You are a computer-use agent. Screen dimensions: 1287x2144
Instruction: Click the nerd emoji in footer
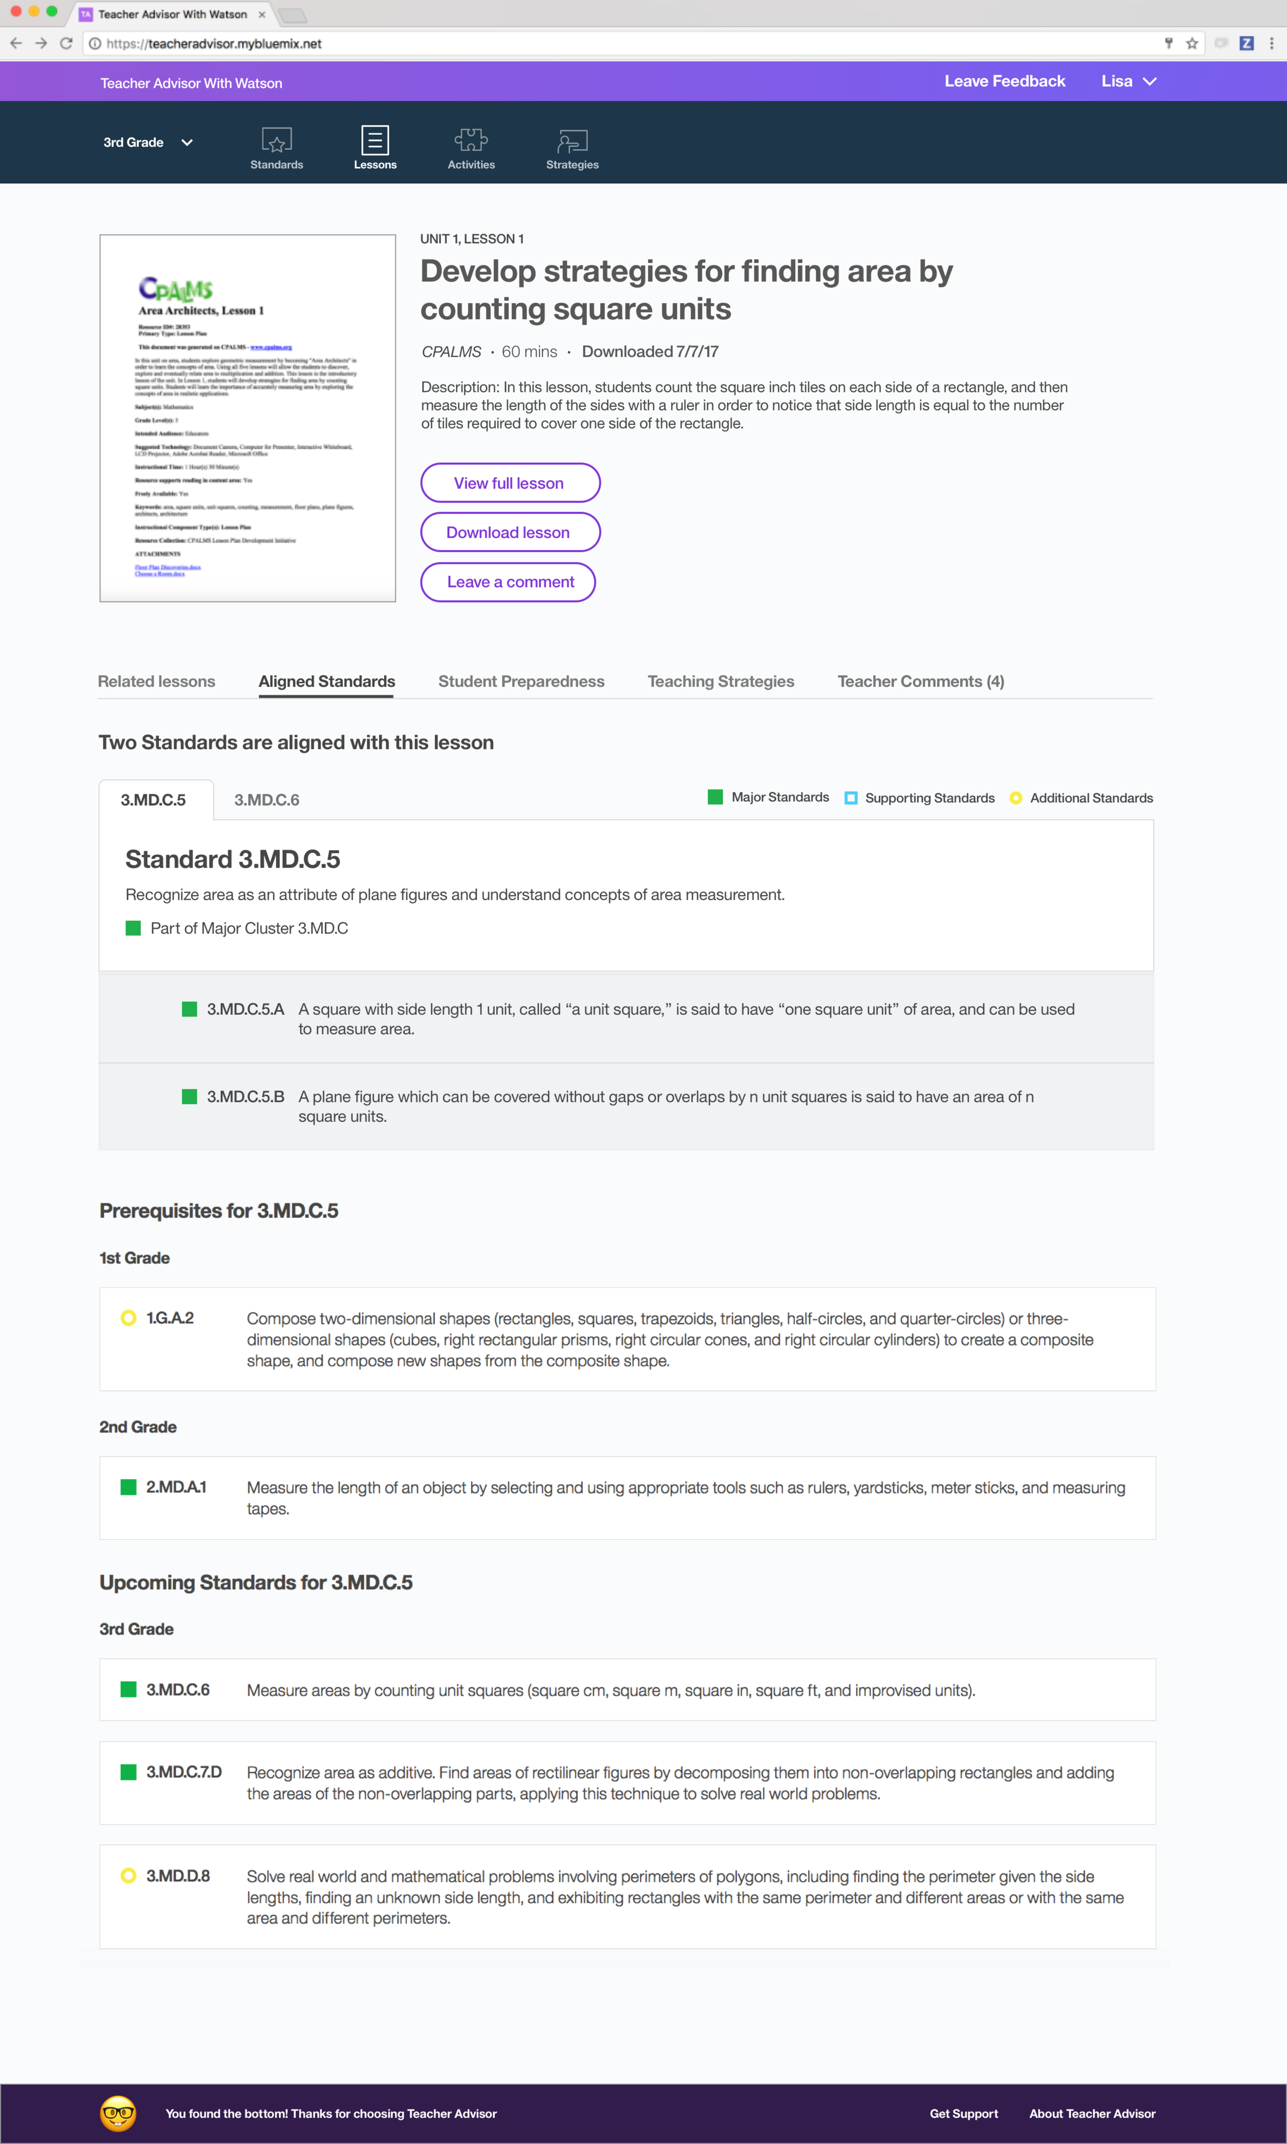118,2113
